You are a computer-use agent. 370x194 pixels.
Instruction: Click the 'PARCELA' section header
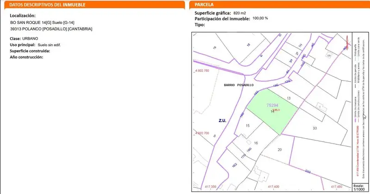pos(204,5)
